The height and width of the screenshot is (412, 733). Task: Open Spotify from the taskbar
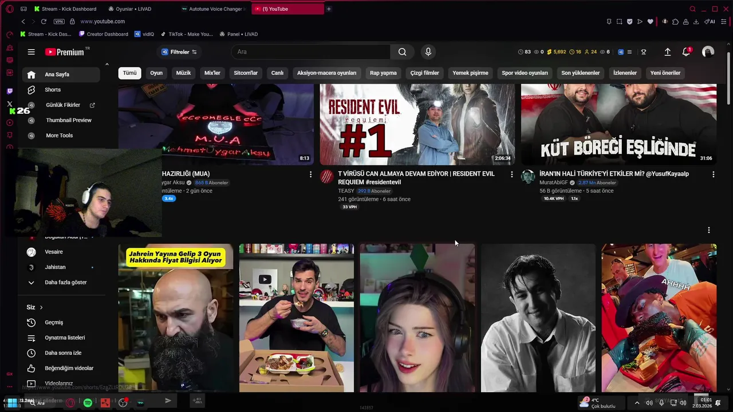88,403
